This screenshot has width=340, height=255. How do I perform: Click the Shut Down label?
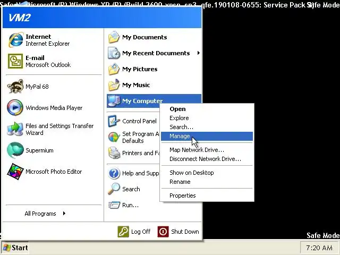pyautogui.click(x=185, y=232)
